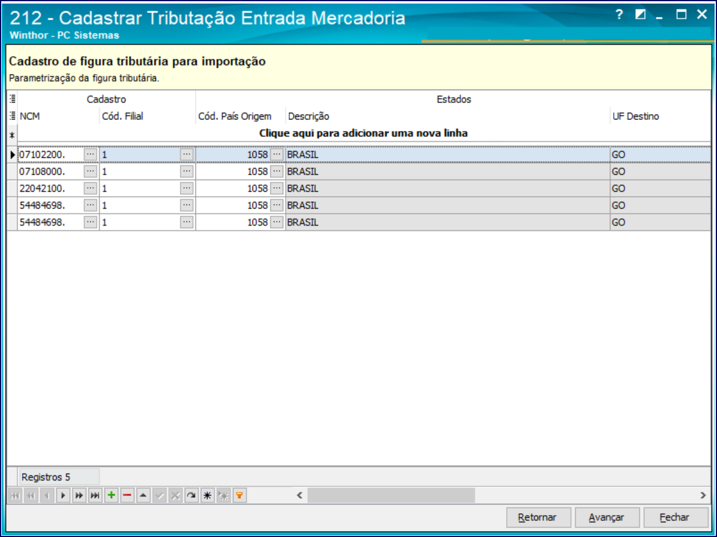The height and width of the screenshot is (537, 717).
Task: Click the new-row asterisk indicator
Action: (x=12, y=134)
